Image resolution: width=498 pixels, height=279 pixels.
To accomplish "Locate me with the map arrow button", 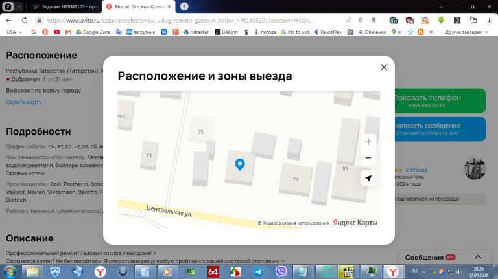I will click(368, 178).
